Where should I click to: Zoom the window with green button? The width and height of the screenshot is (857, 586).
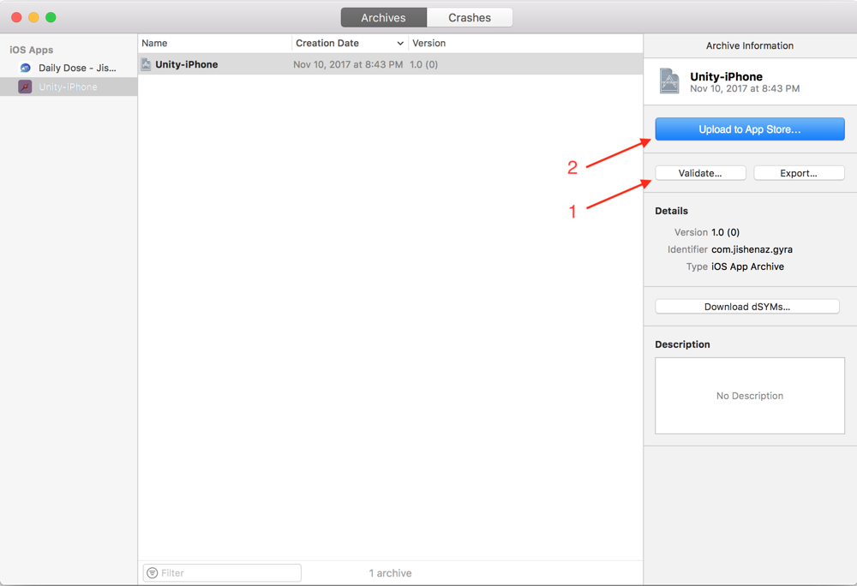click(51, 17)
